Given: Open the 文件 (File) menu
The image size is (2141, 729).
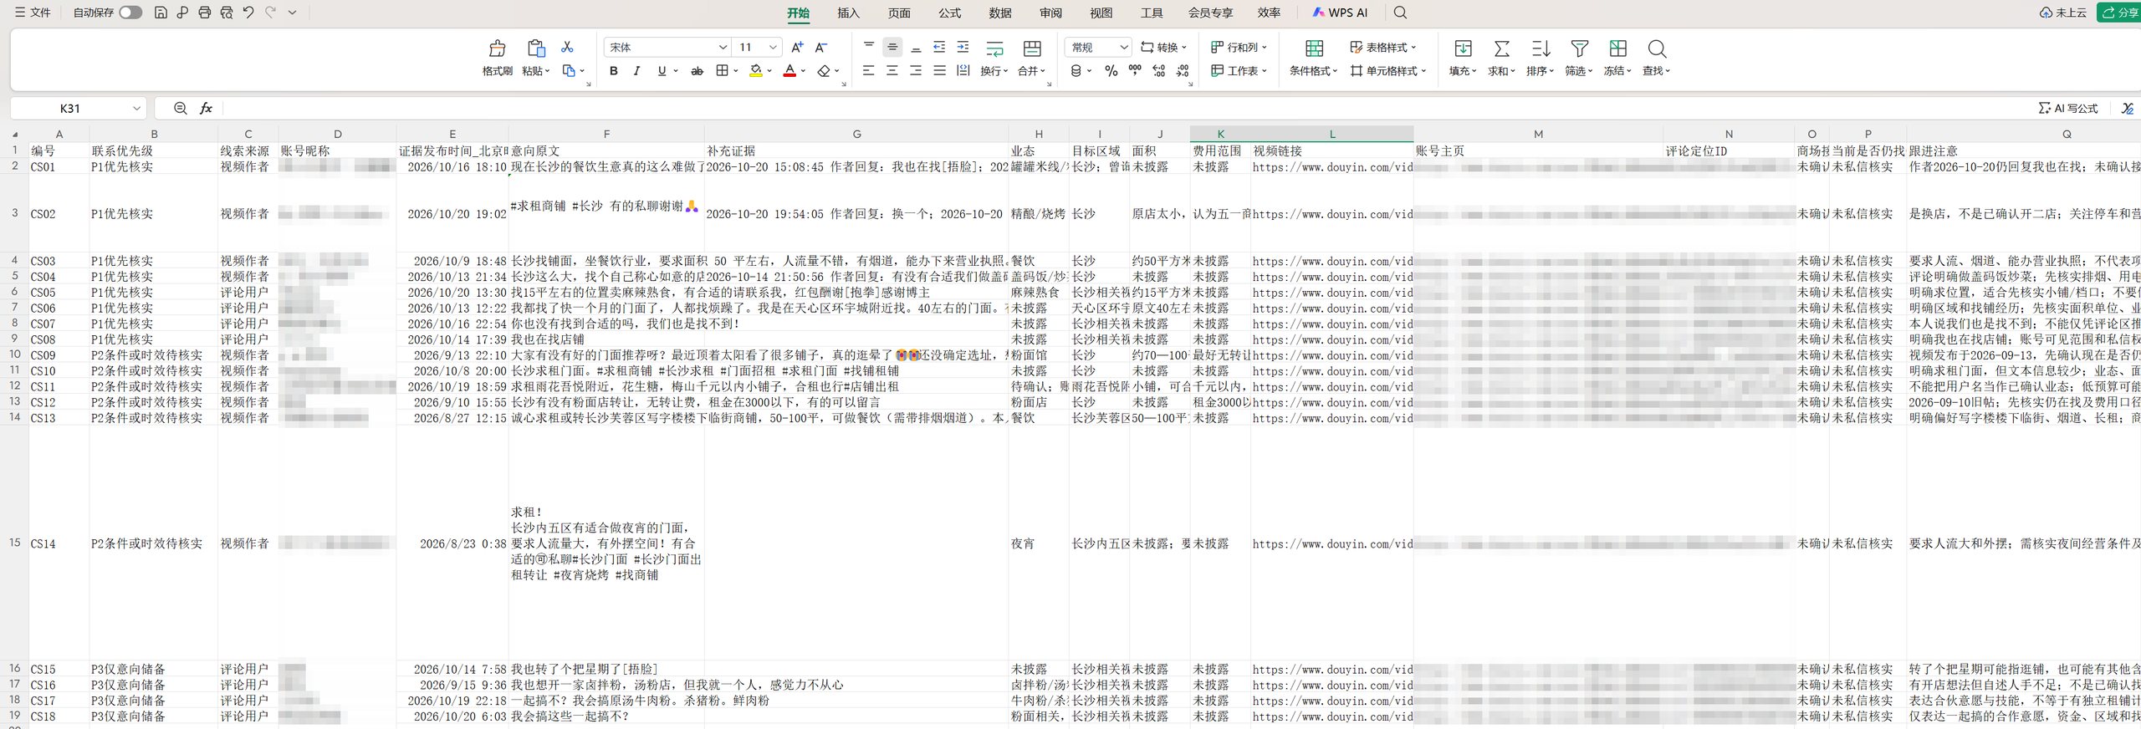Looking at the screenshot, I should (33, 13).
